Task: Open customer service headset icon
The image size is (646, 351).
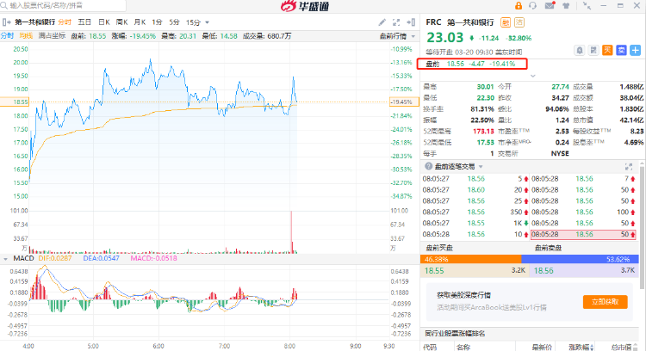Action: pyautogui.click(x=532, y=6)
